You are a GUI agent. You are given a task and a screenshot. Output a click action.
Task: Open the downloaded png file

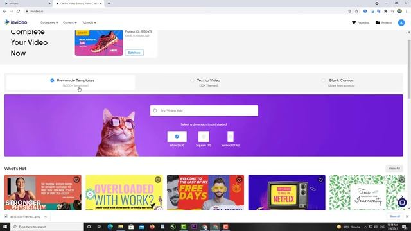click(x=23, y=217)
